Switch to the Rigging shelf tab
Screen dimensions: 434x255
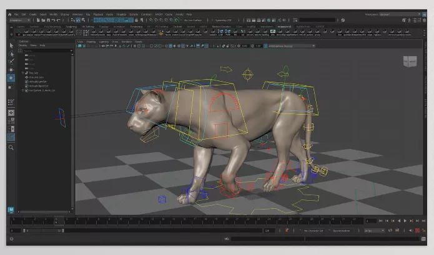click(x=103, y=27)
